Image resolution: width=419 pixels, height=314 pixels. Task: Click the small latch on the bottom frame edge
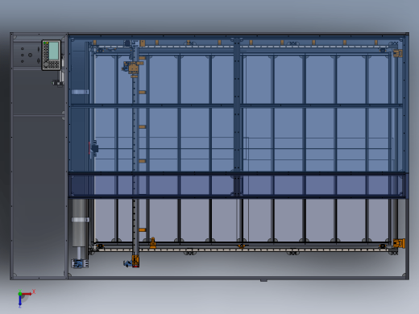pyautogui.click(x=263, y=280)
